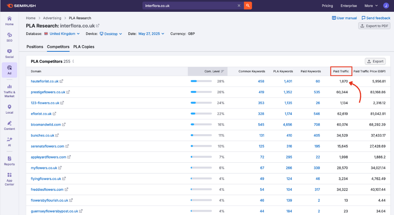Click the interflora.co.uk search input field
Screen dimensions: 394x215
coord(189,6)
